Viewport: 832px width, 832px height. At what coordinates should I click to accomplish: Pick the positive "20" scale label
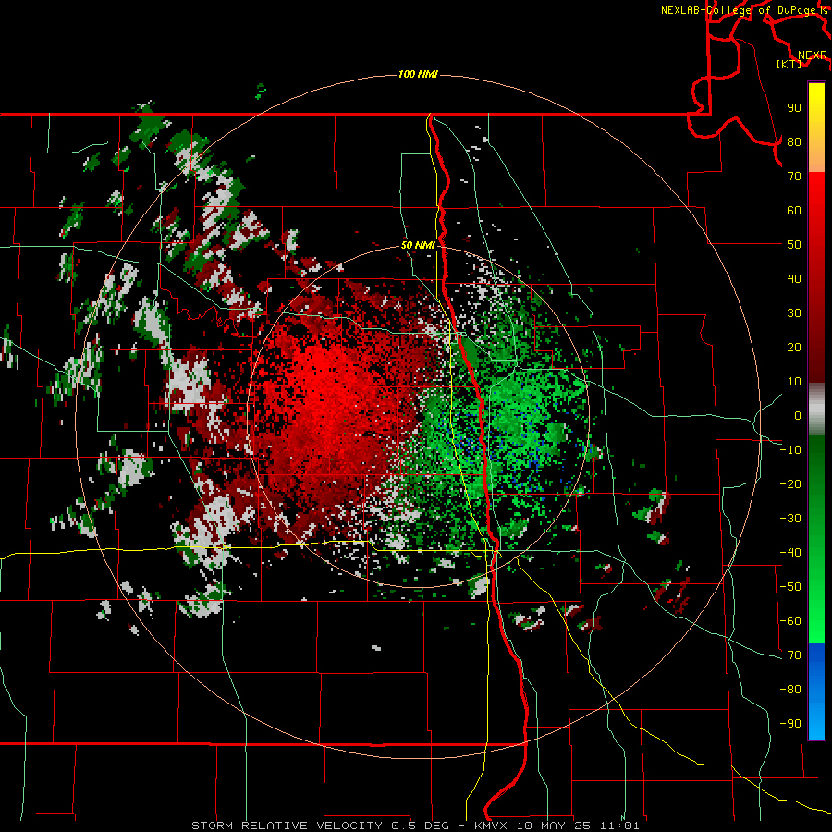[794, 347]
